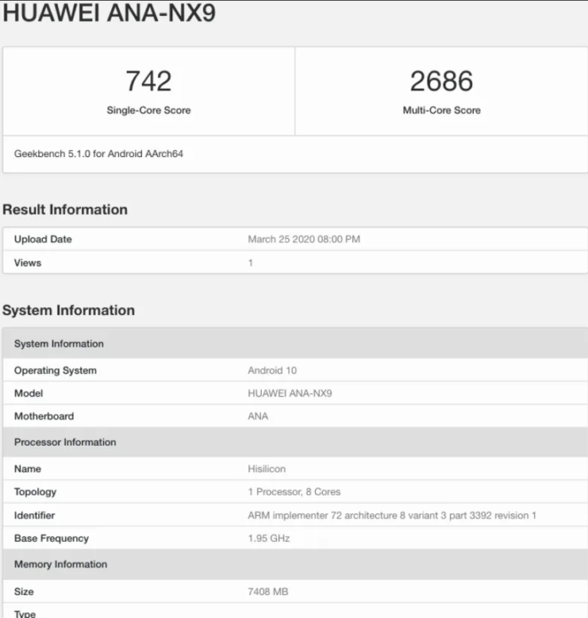Image resolution: width=588 pixels, height=618 pixels.
Task: Click the Result Information heading
Action: pos(65,209)
